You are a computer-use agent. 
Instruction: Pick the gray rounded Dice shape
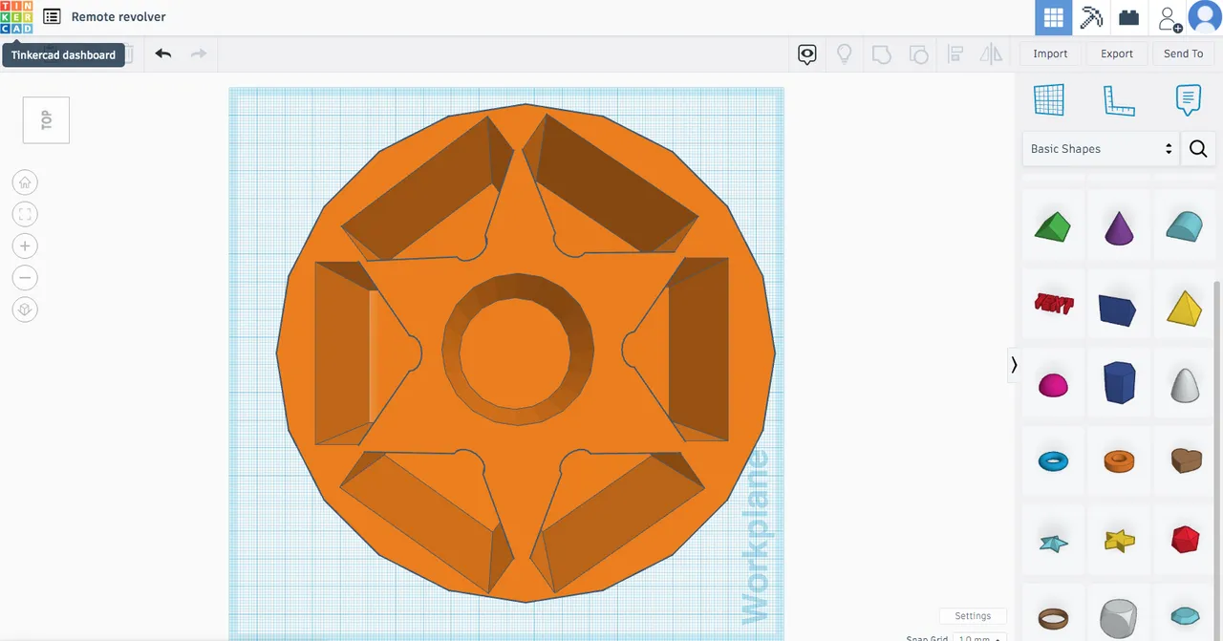coord(1119,617)
